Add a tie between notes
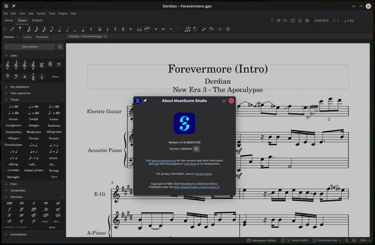Image resolution: width=375 pixels, height=245 pixels. (139, 29)
